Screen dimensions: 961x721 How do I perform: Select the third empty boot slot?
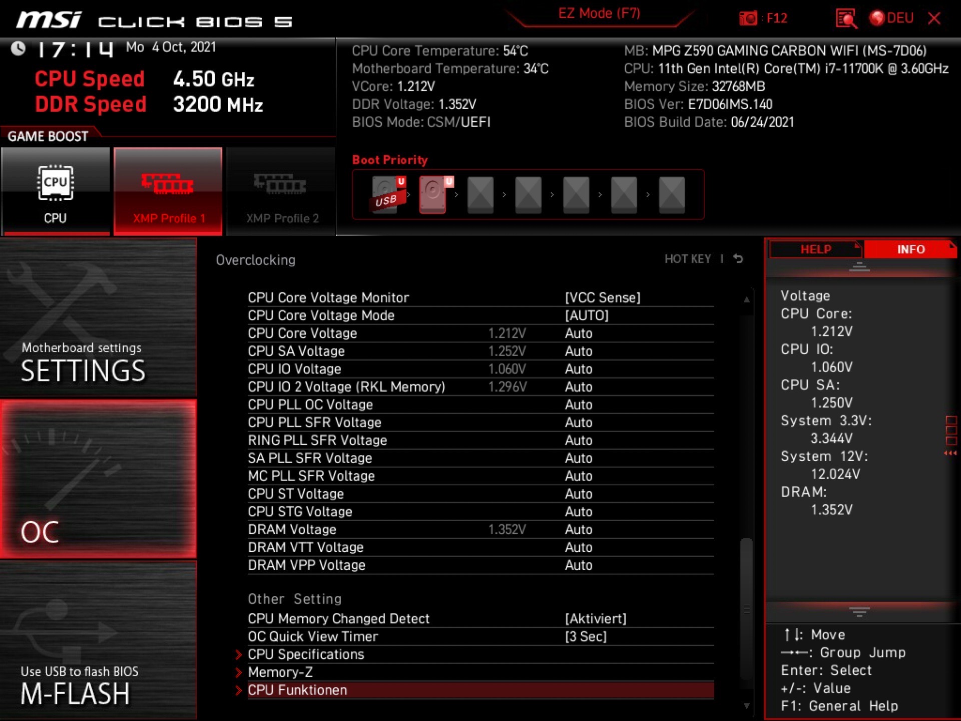[x=576, y=194]
